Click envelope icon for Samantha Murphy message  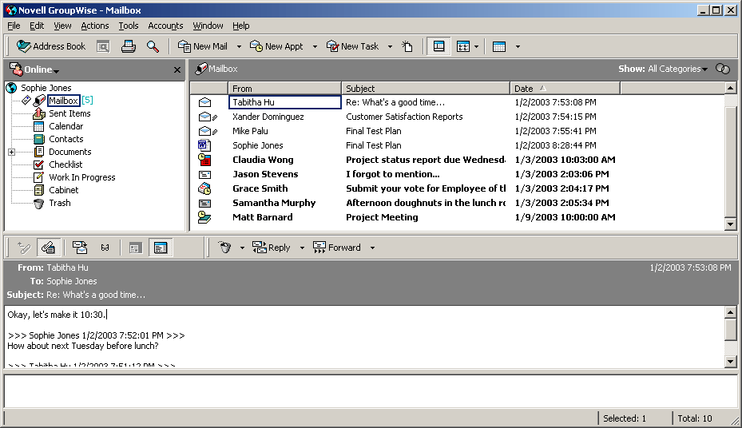(204, 203)
